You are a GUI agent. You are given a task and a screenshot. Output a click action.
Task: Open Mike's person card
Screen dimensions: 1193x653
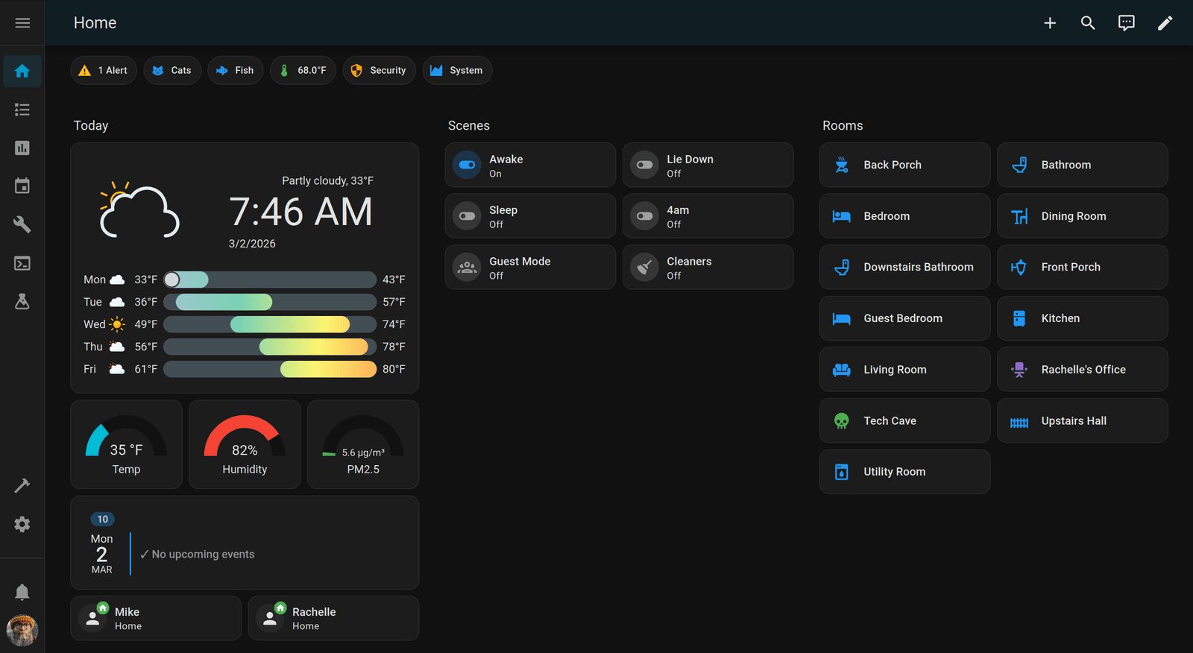coord(156,619)
